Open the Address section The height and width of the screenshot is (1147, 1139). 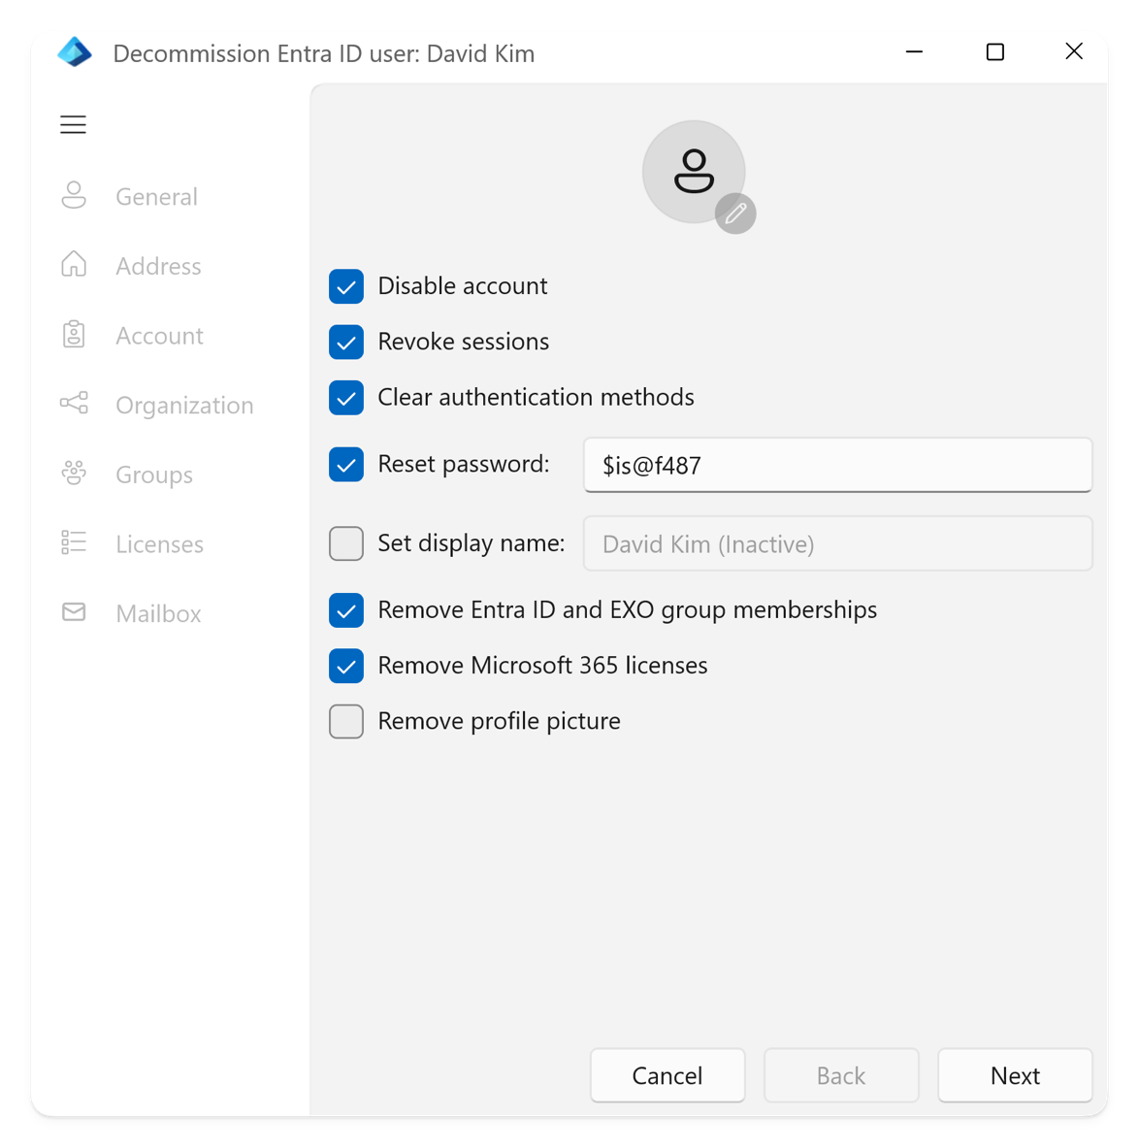(x=158, y=266)
